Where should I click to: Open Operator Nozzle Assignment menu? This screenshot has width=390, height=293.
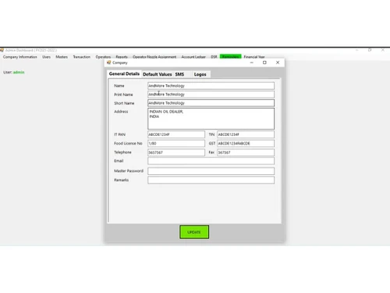pyautogui.click(x=154, y=57)
